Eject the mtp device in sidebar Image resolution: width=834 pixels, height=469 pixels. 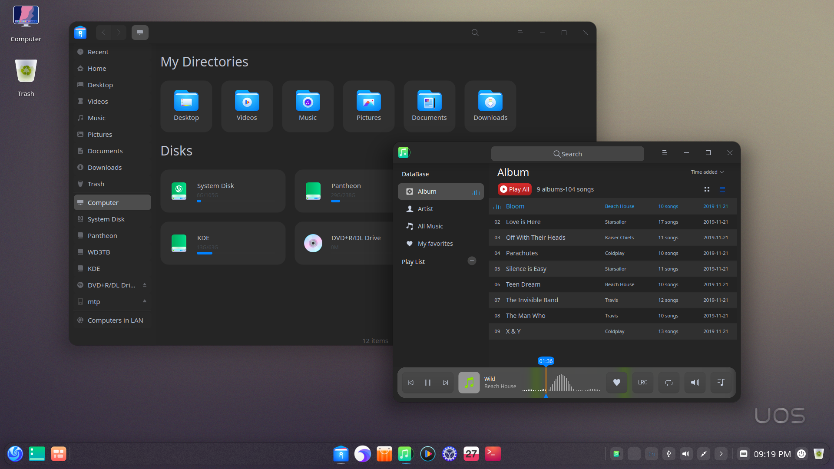point(145,301)
